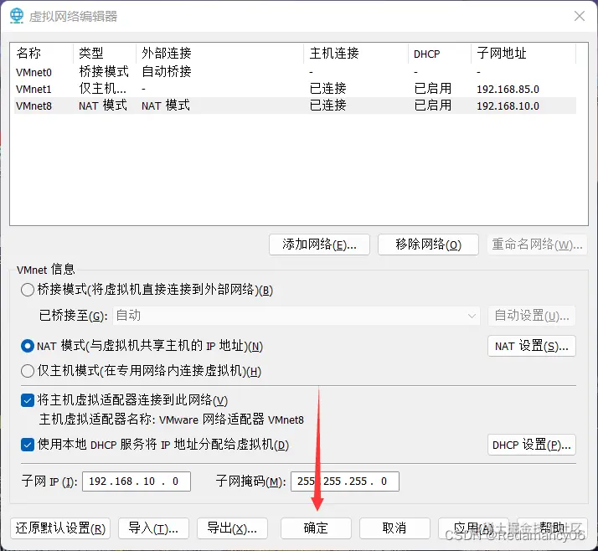Click the 自动设置 button
Viewport: 598px width, 551px height.
(532, 316)
